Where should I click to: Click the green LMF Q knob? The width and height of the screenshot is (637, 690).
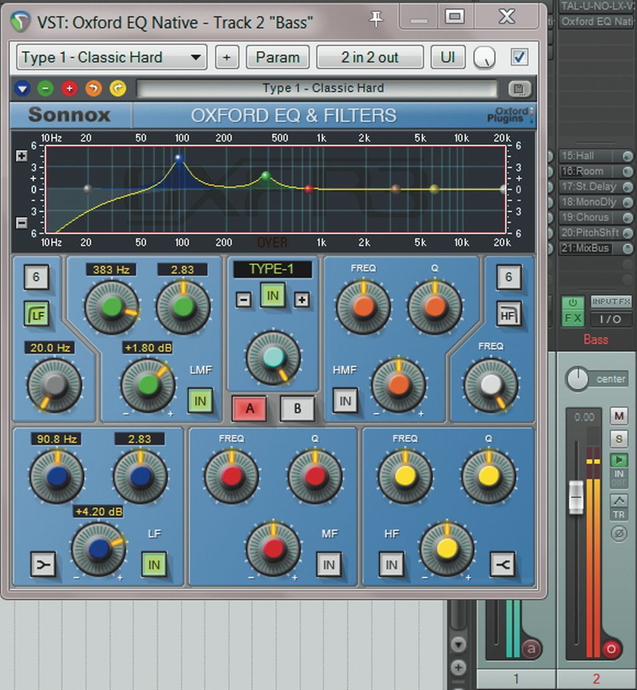(183, 307)
